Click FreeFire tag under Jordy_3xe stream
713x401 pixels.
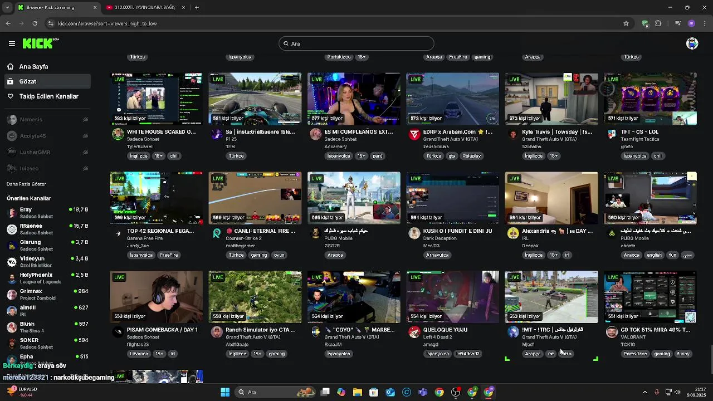click(169, 255)
